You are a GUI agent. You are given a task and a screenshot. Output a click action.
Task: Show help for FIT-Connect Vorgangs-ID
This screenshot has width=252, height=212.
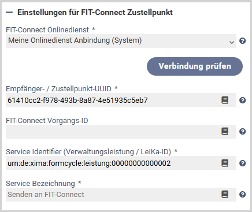pyautogui.click(x=242, y=132)
